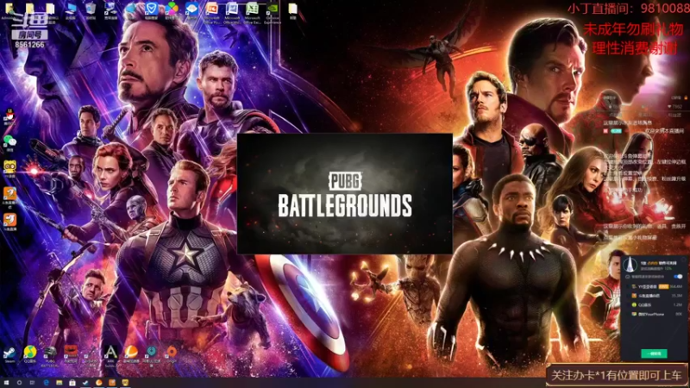The height and width of the screenshot is (388, 690).
Task: Open Microsoft Office Word shortcut
Action: tap(232, 12)
